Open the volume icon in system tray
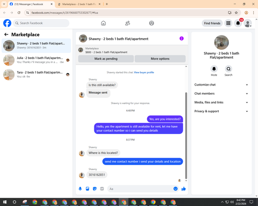The width and height of the screenshot is (258, 206). pos(232,202)
